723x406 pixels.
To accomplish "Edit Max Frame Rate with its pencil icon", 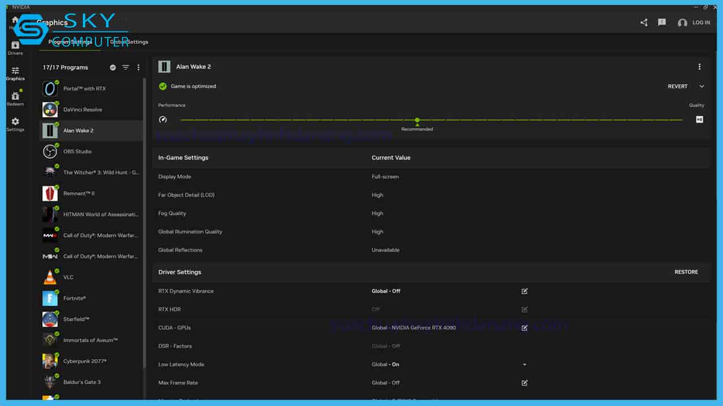I will tap(524, 382).
